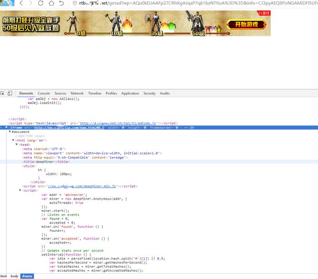The height and width of the screenshot is (279, 318).
Task: Click iframe in the breadcrumb bar
Action: click(x=27, y=276)
